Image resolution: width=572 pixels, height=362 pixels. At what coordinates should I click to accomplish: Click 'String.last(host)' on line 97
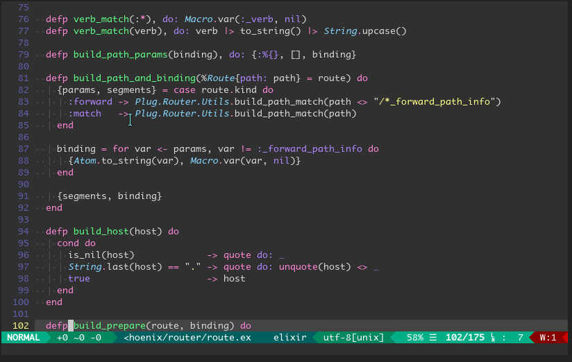click(115, 267)
